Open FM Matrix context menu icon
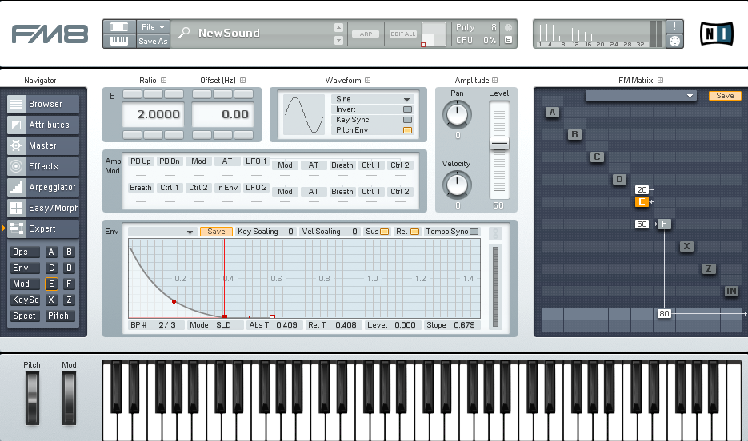The width and height of the screenshot is (748, 441). (x=660, y=81)
